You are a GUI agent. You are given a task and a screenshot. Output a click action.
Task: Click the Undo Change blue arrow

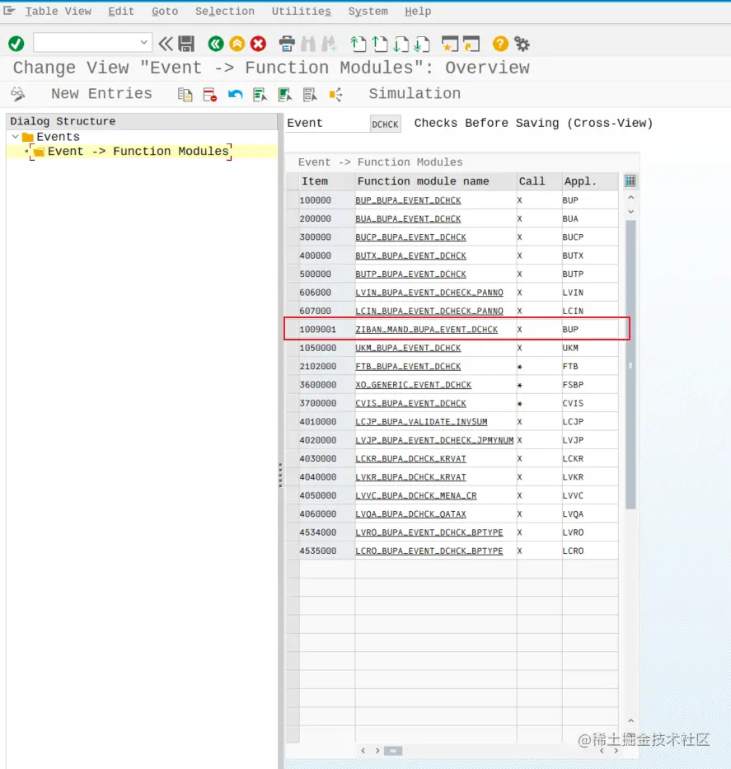pyautogui.click(x=236, y=94)
